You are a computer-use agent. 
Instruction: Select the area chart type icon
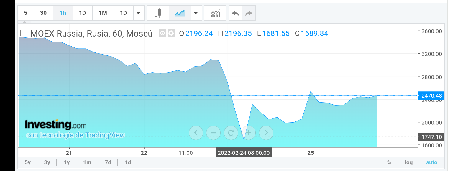pos(180,13)
